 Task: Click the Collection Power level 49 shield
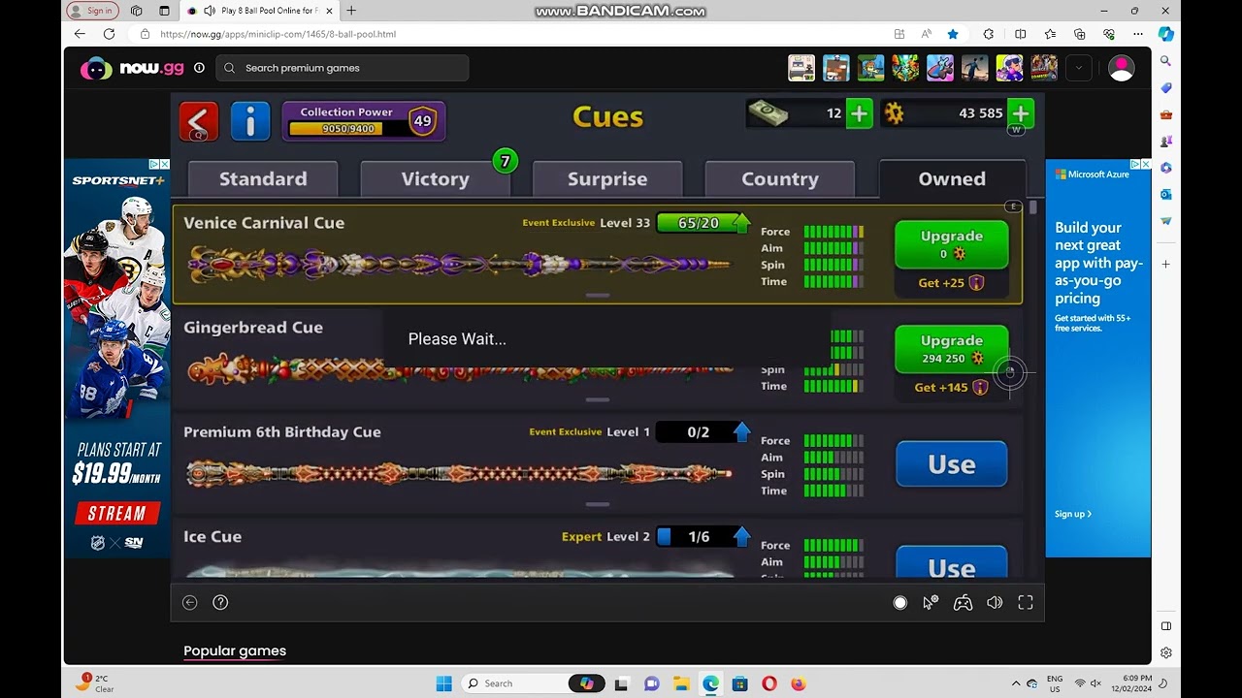coord(422,121)
